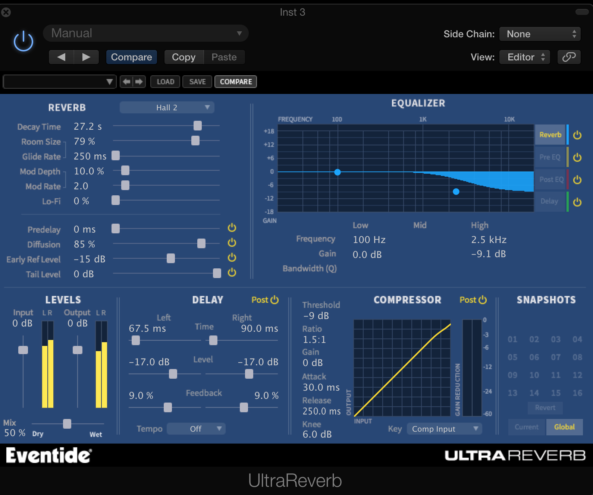Go to next preset with right triangle
This screenshot has height=495, width=593.
(87, 57)
